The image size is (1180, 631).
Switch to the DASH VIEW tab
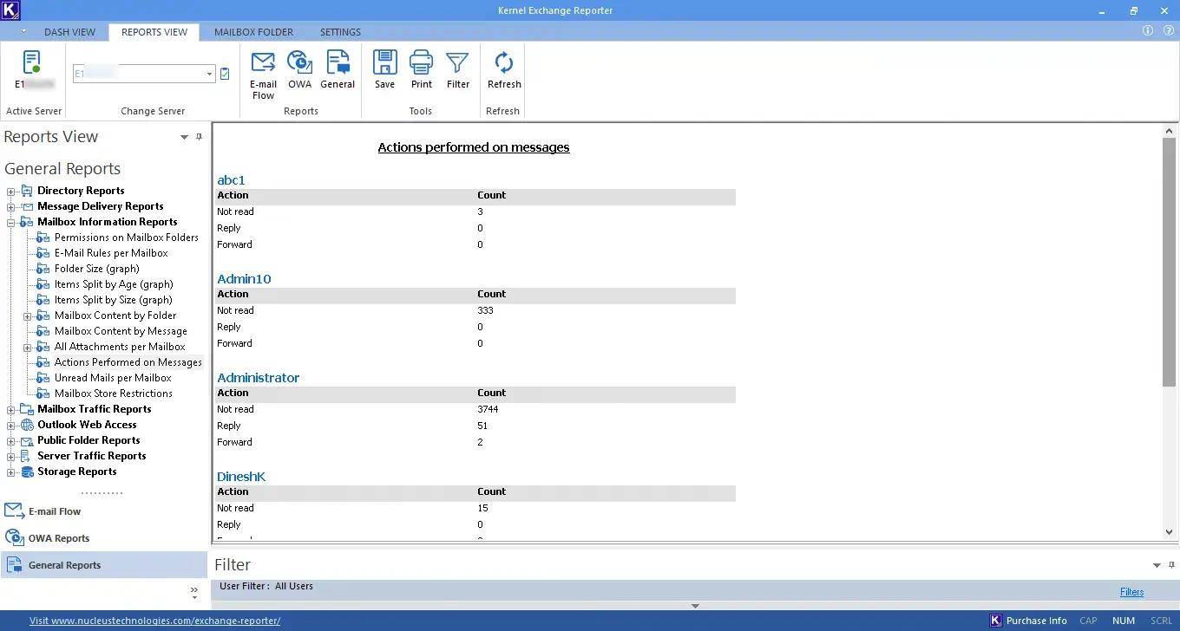pos(69,32)
